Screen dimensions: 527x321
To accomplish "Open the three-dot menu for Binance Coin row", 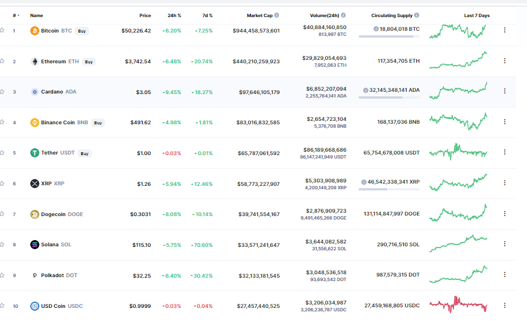I will [x=505, y=121].
